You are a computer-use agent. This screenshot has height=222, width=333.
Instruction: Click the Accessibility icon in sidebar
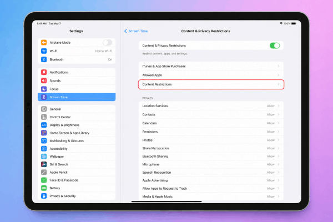coord(44,149)
